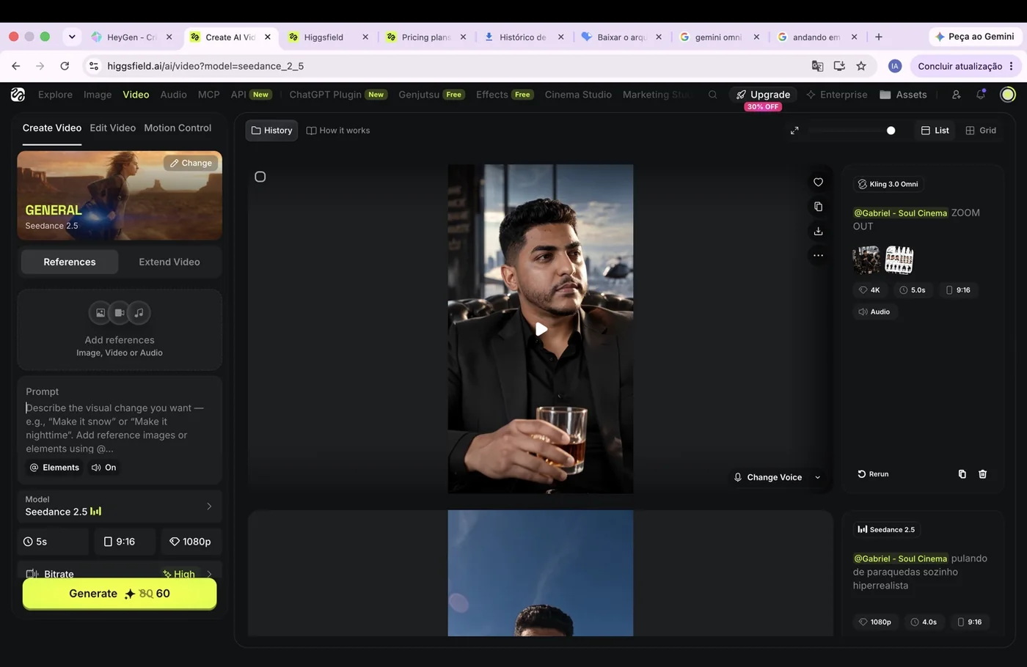The image size is (1027, 667).
Task: Open the first reference thumbnail under ZOOM OUT prompt
Action: pos(866,259)
